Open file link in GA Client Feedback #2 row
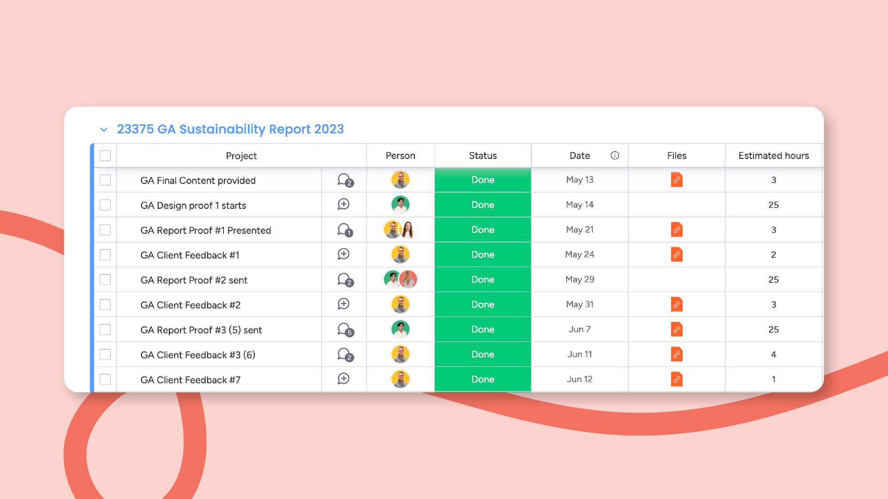888x499 pixels. tap(677, 304)
